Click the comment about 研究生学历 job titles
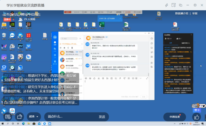 (x=39, y=89)
